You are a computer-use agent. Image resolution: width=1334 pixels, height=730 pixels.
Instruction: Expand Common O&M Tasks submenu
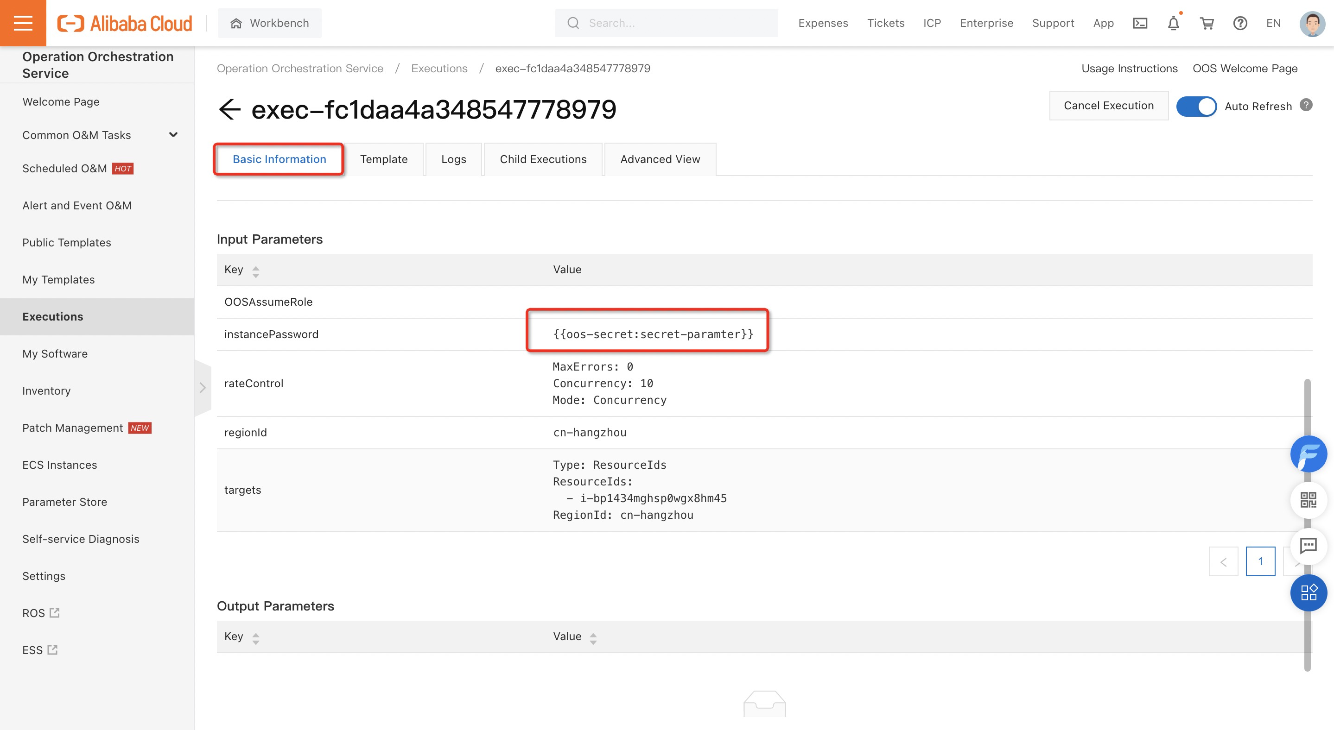[173, 135]
